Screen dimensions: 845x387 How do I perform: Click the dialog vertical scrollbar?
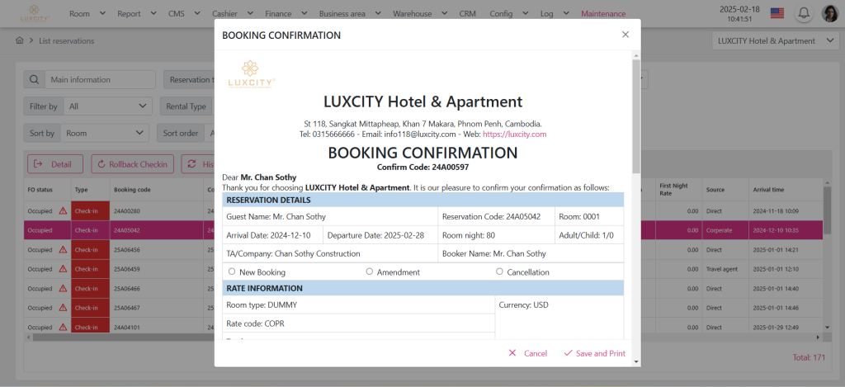click(x=635, y=116)
